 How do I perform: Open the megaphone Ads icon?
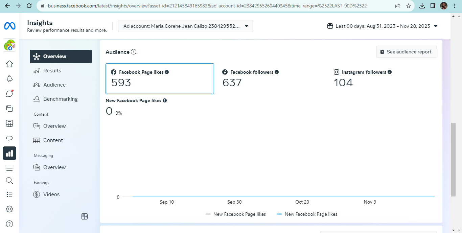pyautogui.click(x=9, y=138)
